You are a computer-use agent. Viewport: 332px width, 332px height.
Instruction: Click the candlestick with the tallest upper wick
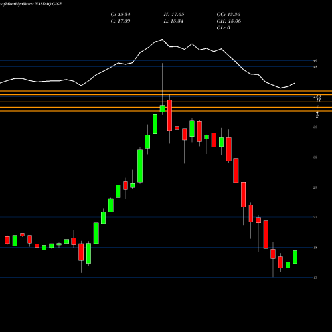(x=163, y=109)
